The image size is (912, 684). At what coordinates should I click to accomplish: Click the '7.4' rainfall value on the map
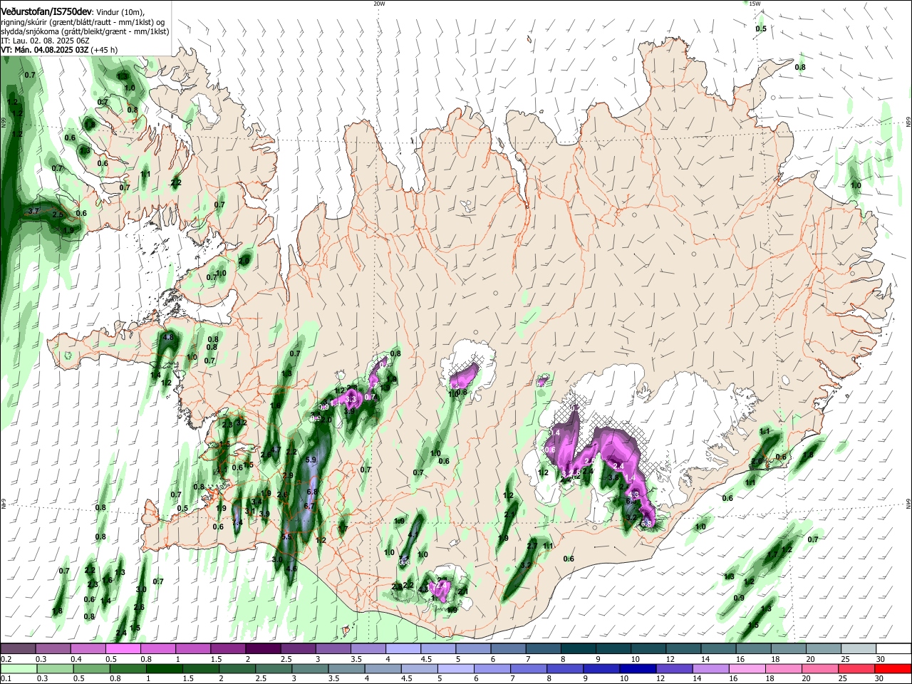click(238, 522)
